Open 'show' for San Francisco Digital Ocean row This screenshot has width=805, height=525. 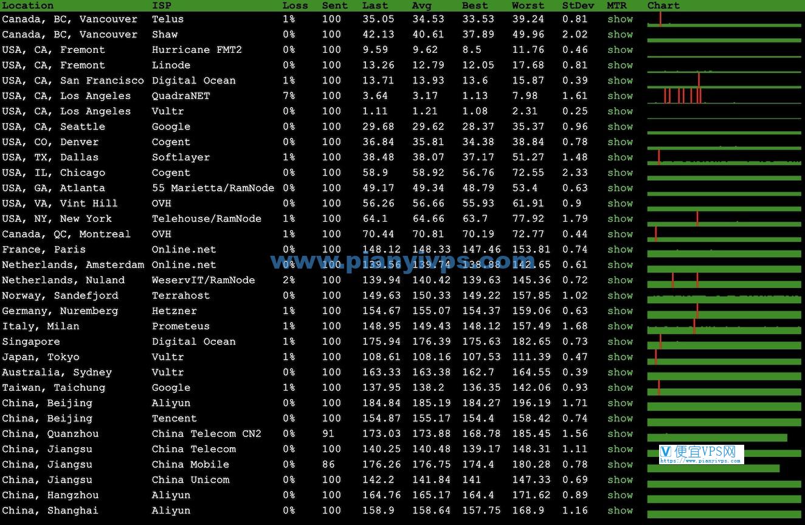click(620, 80)
